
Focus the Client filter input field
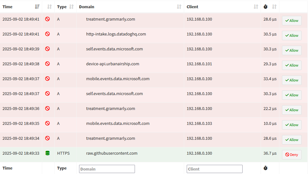pyautogui.click(x=214, y=169)
